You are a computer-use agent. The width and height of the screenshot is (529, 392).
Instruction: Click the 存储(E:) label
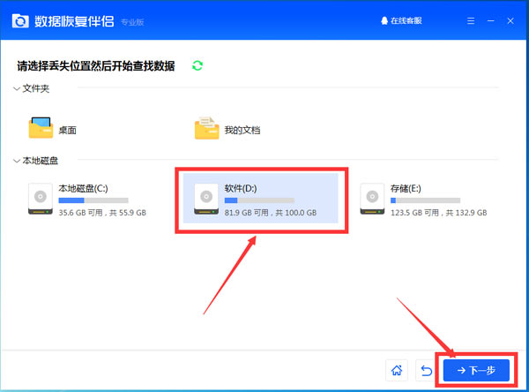[x=406, y=188]
